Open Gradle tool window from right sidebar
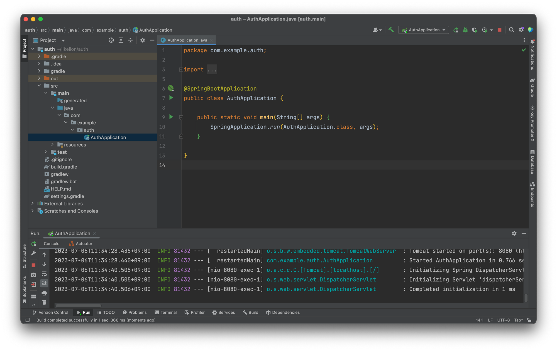The image size is (557, 351). (x=532, y=88)
